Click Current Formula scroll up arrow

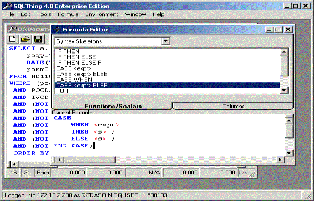point(289,121)
